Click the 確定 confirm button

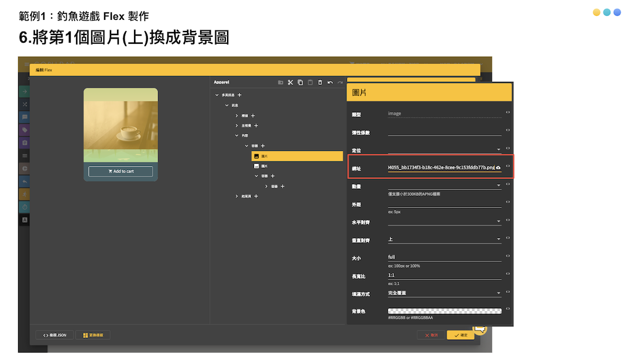click(x=461, y=335)
